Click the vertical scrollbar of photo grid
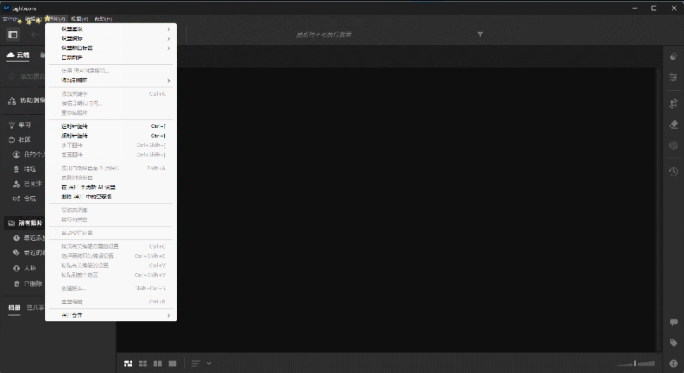Image resolution: width=684 pixels, height=373 pixels. (659, 209)
